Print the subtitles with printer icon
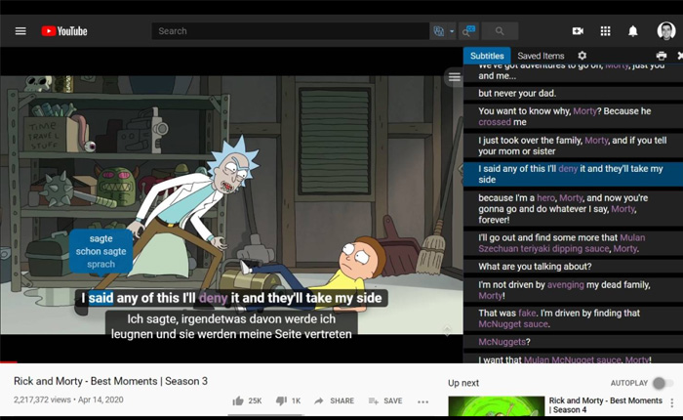 click(661, 56)
